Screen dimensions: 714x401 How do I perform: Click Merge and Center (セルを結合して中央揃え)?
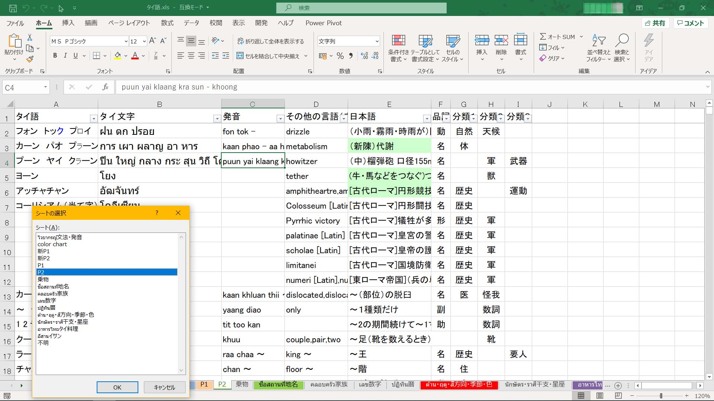(x=268, y=56)
